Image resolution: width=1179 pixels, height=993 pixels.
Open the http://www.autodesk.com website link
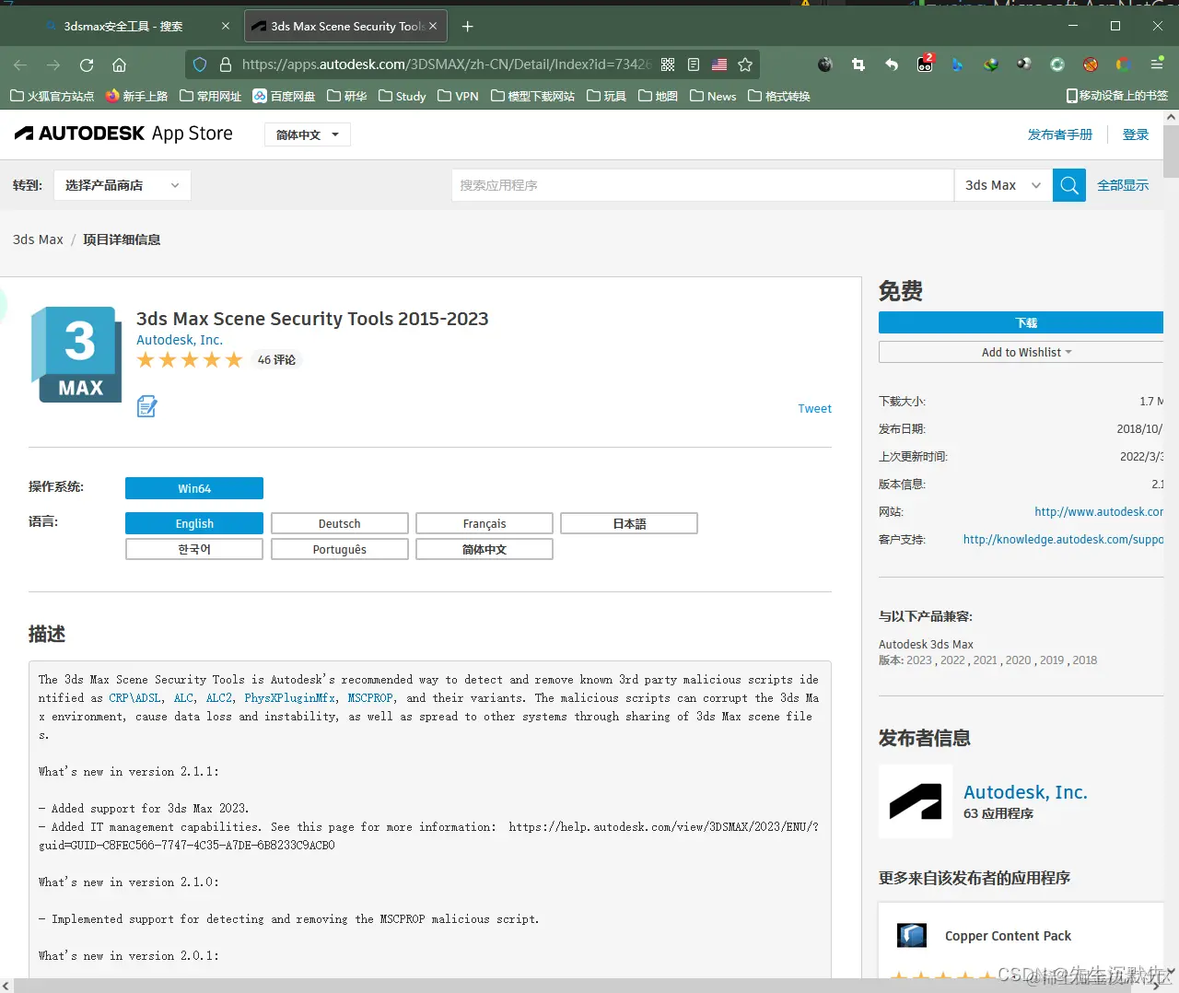pos(1099,511)
